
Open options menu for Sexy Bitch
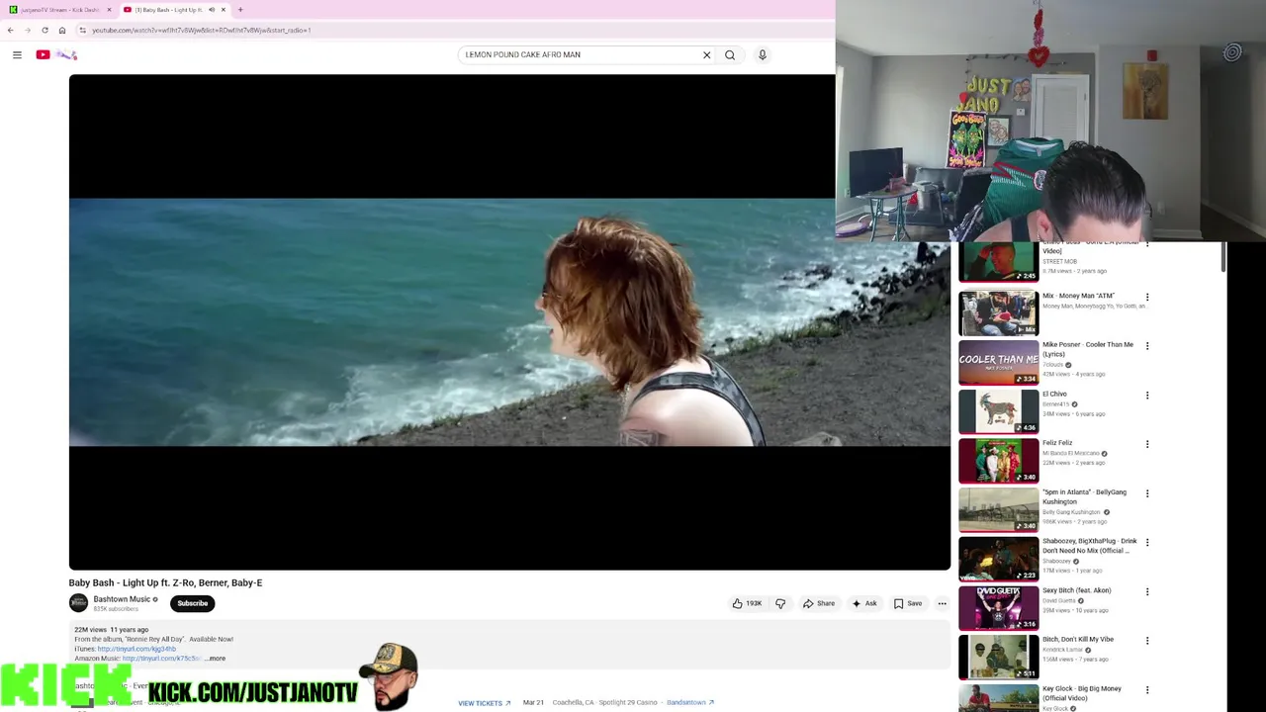[x=1147, y=591]
